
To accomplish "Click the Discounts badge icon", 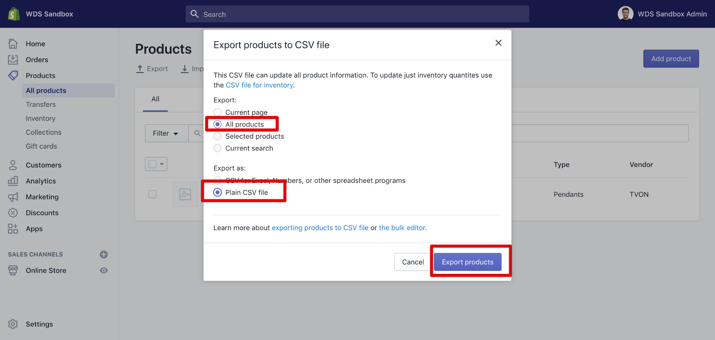I will pos(13,213).
